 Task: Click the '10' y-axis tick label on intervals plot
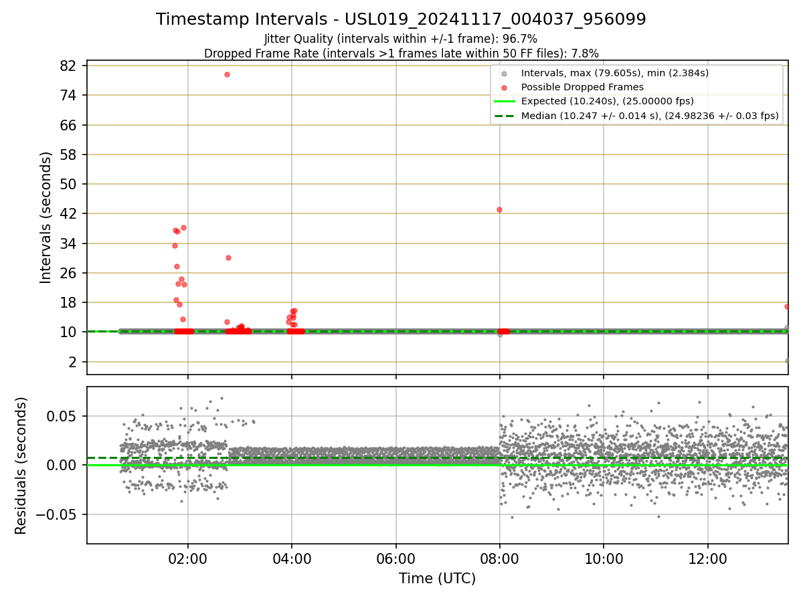coord(69,332)
